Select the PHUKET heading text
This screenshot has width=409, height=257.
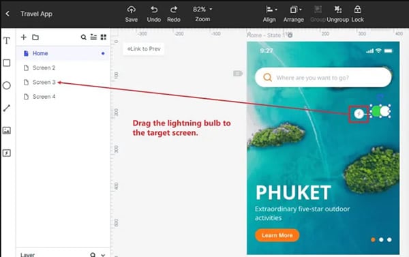coord(293,192)
